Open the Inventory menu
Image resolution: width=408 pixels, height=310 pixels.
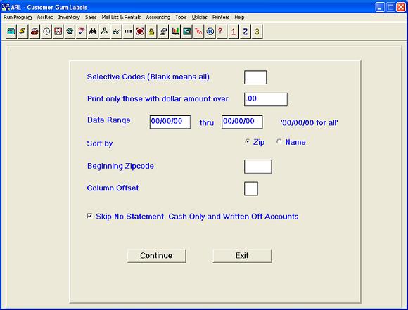point(69,17)
